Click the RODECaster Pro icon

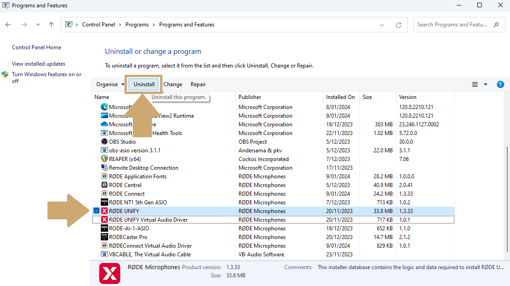click(x=104, y=237)
